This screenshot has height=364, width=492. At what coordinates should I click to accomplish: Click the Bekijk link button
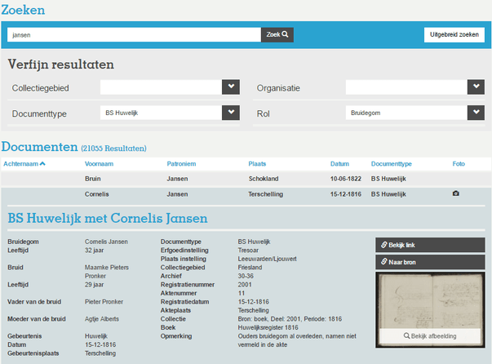tap(430, 245)
